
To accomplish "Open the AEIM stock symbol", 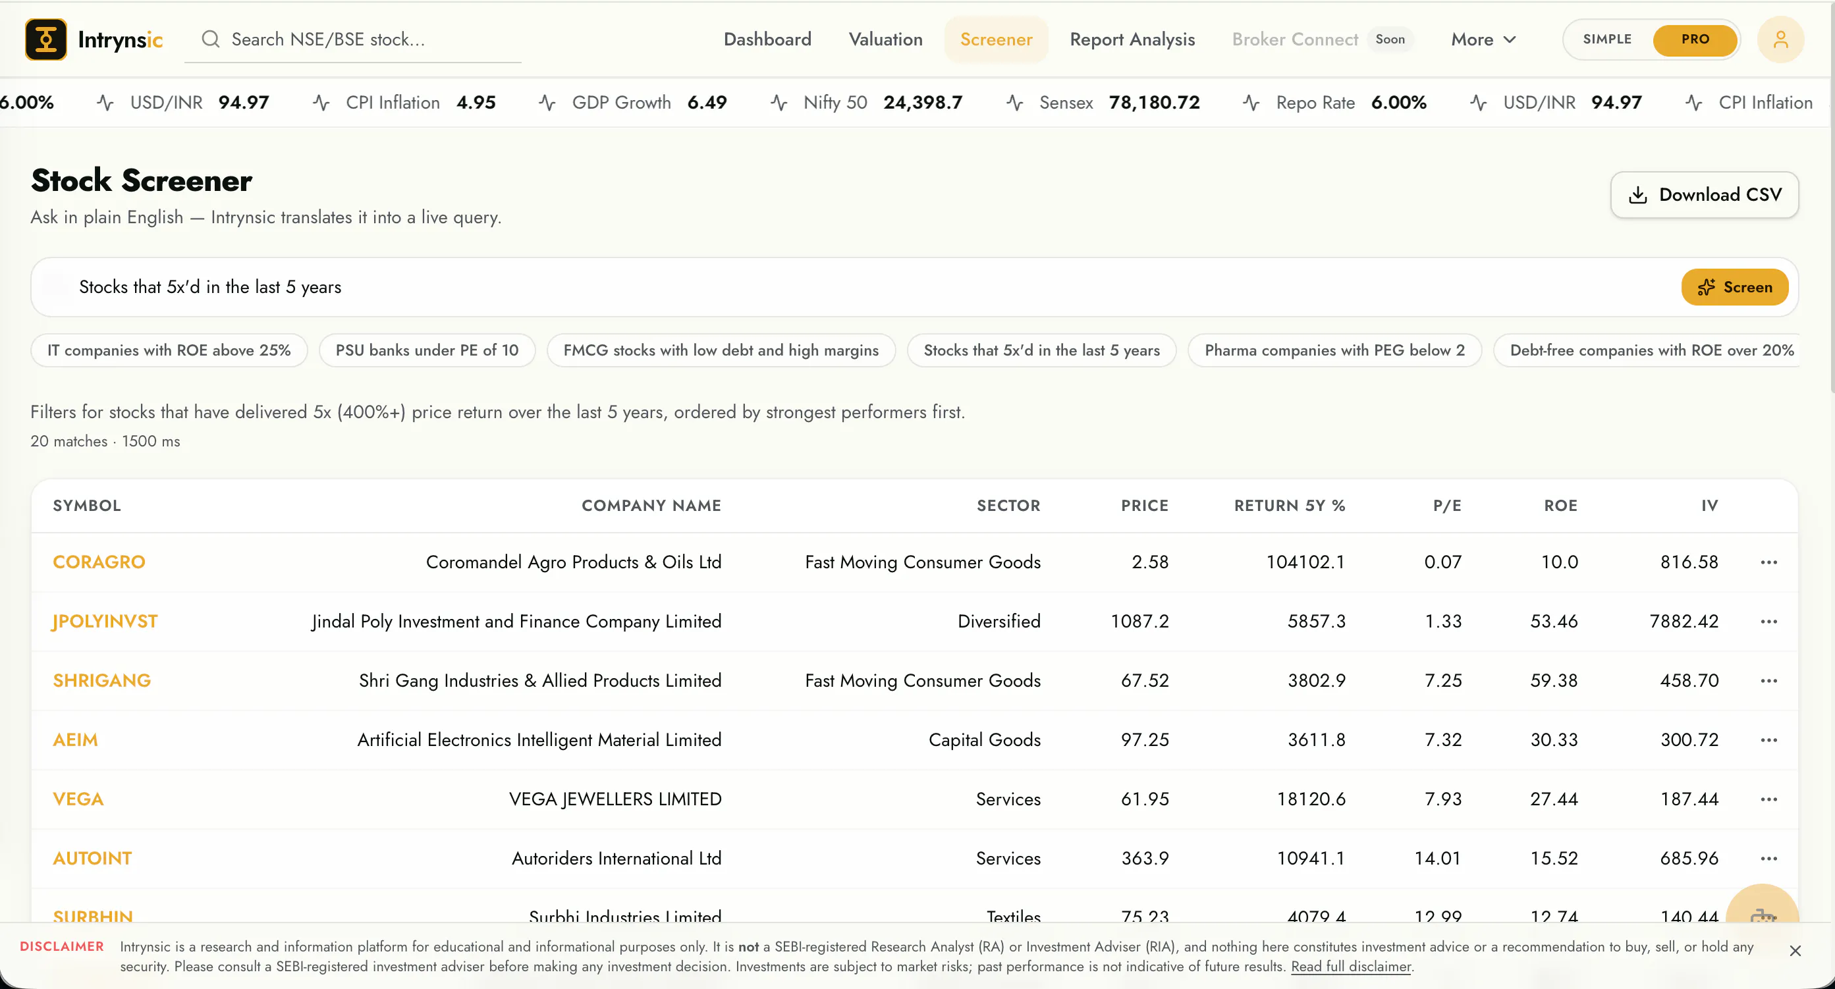I will pos(76,741).
